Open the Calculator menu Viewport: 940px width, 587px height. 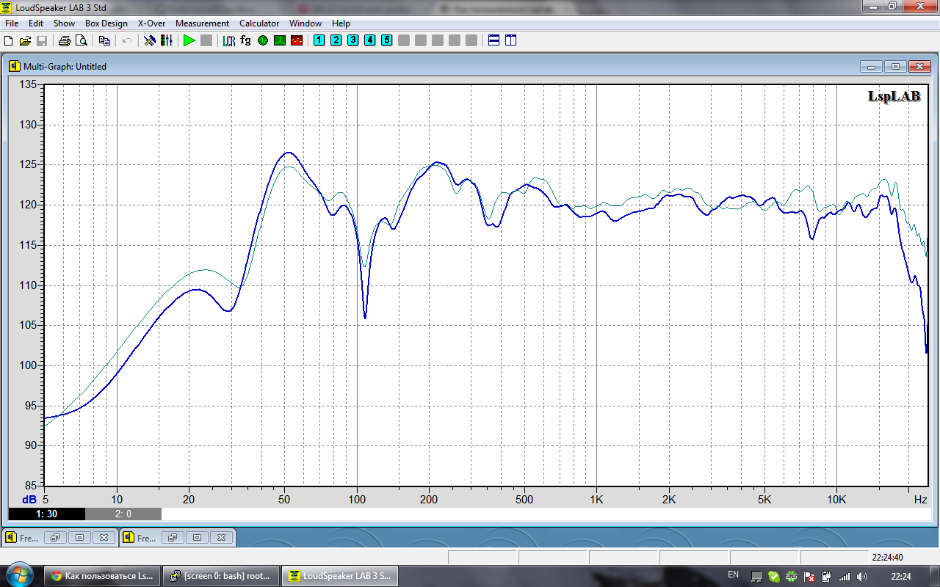point(259,23)
